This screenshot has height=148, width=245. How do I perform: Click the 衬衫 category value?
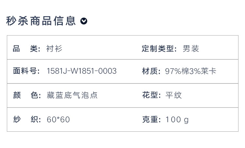[x=54, y=49]
